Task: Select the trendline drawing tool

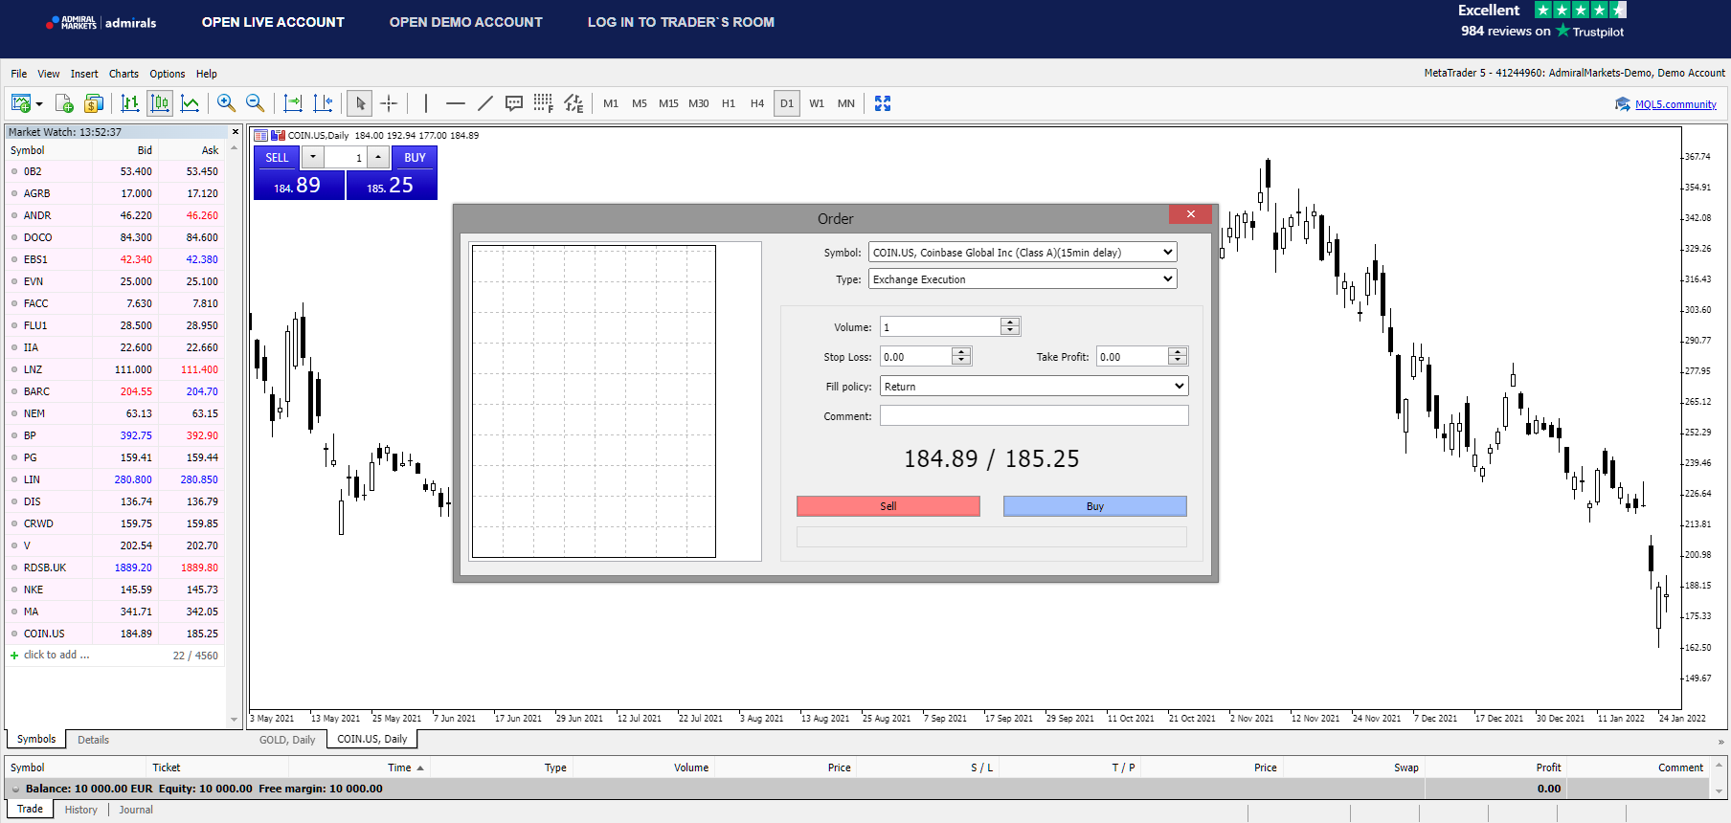Action: coord(485,103)
